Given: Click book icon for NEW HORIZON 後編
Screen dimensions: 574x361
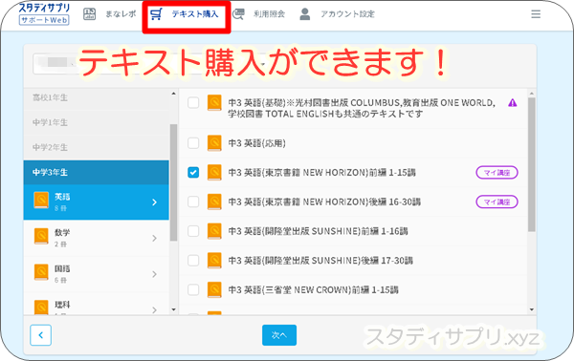Looking at the screenshot, I should click(x=214, y=202).
